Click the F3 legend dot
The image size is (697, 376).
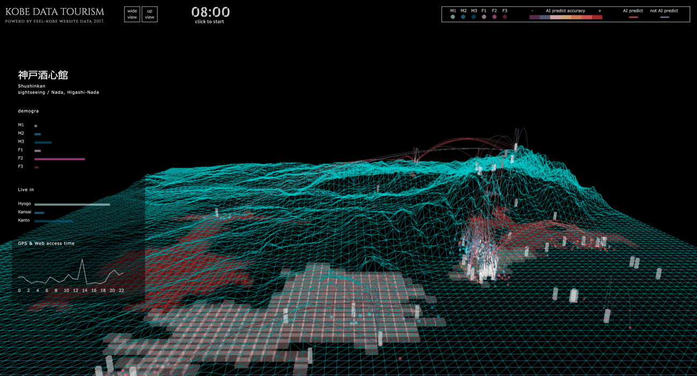click(x=505, y=17)
